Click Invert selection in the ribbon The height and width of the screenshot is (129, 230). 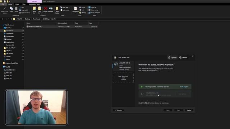point(94,13)
